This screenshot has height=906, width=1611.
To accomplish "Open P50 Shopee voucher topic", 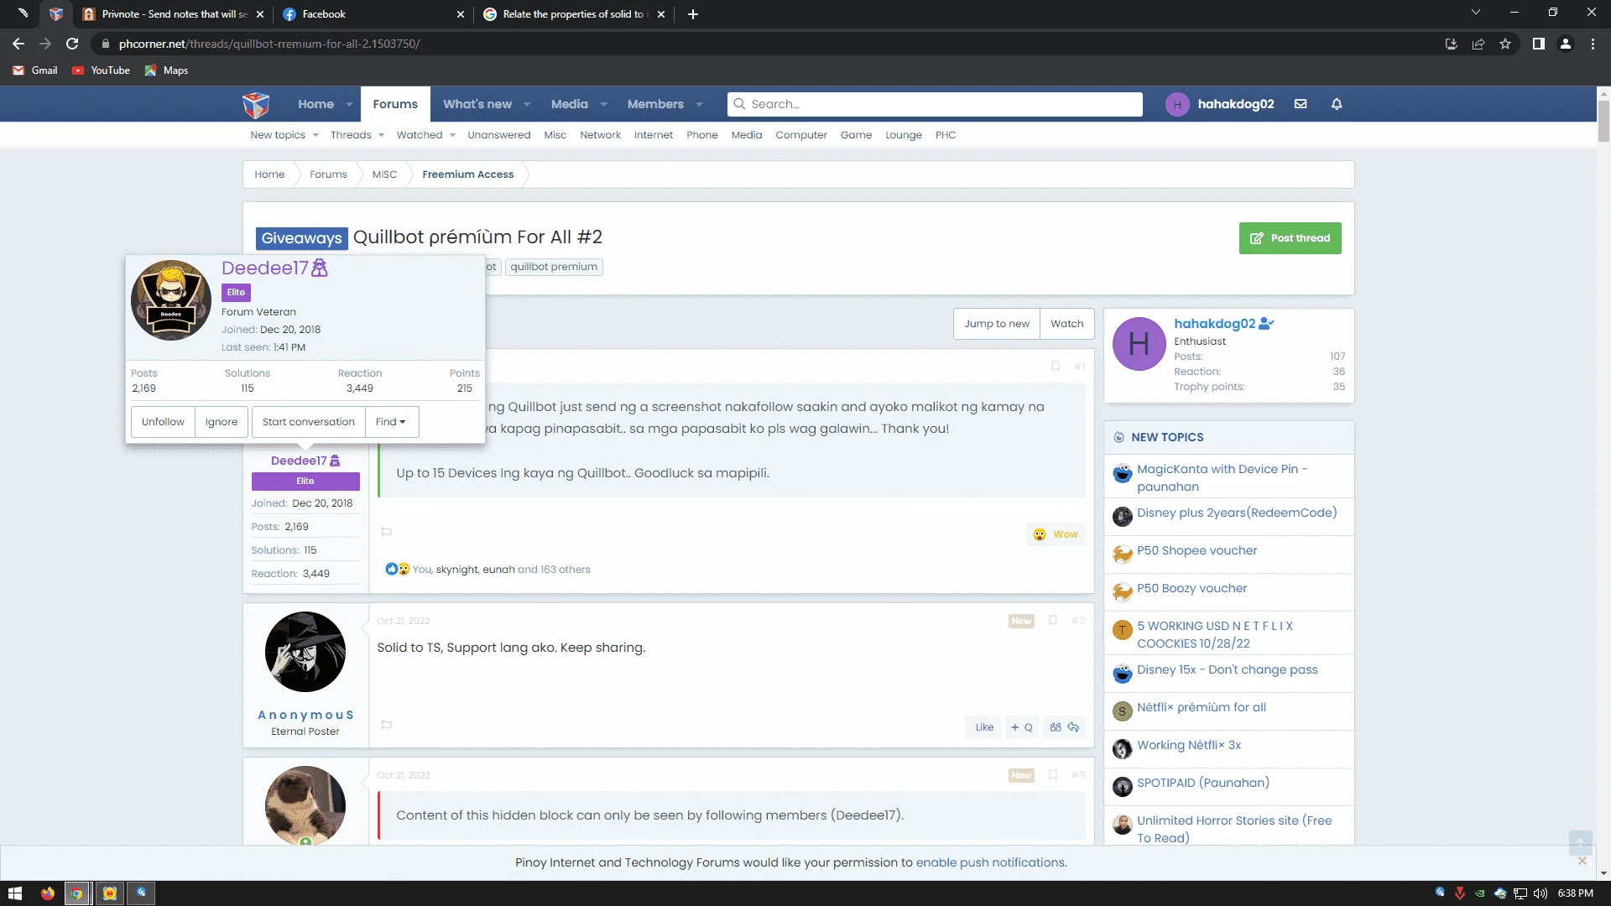I will (1197, 550).
